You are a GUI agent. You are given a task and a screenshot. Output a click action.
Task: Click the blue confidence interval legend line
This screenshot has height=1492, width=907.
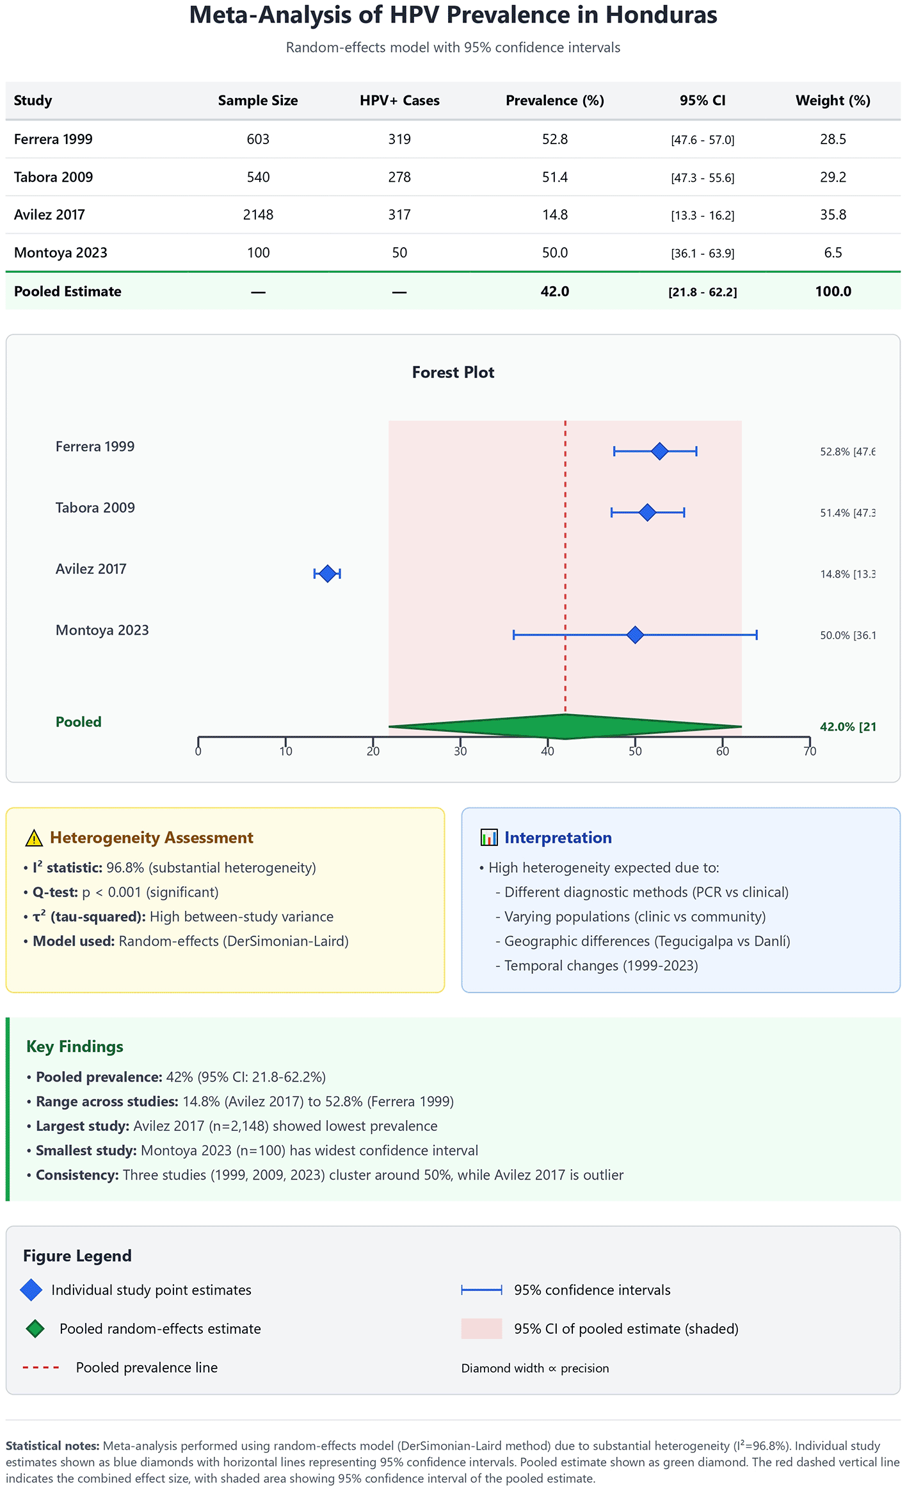481,1290
